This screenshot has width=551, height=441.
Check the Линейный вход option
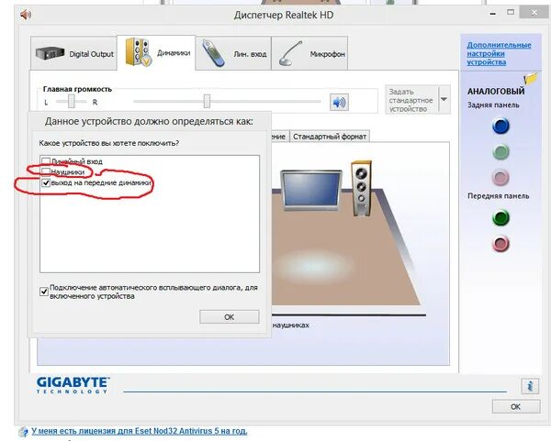coord(46,161)
